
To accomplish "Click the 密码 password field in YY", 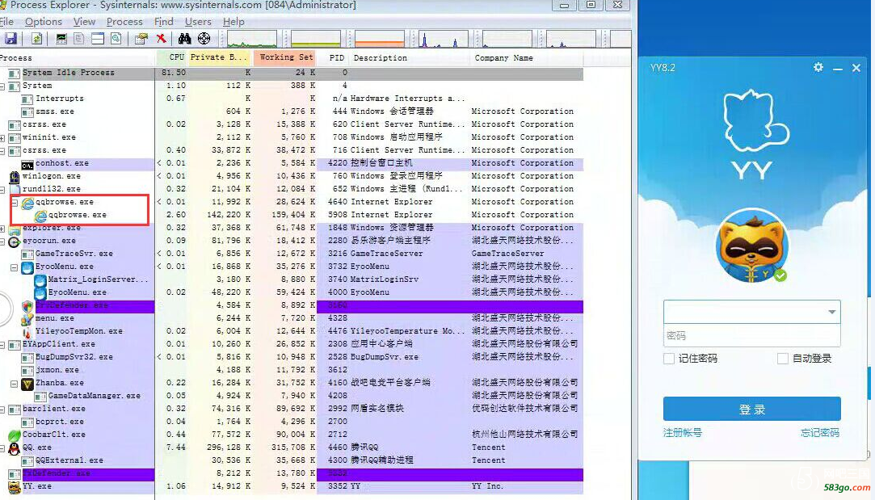I will coord(751,335).
